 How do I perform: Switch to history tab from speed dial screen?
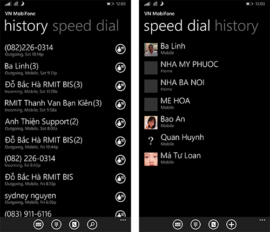tap(237, 26)
